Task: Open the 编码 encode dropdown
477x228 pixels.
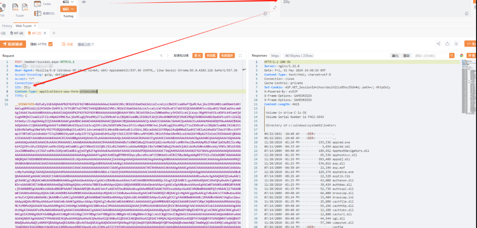Action: click(x=68, y=9)
